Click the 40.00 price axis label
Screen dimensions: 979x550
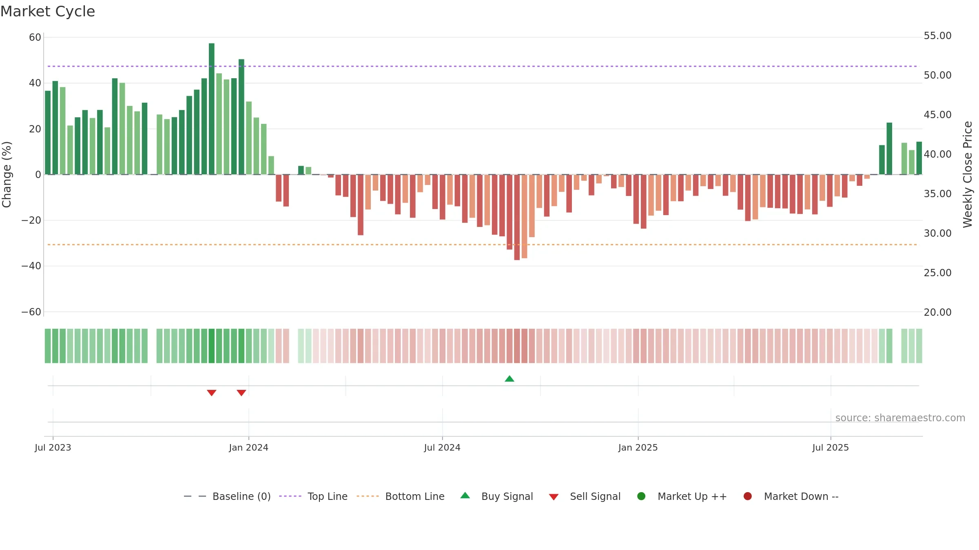pos(937,154)
